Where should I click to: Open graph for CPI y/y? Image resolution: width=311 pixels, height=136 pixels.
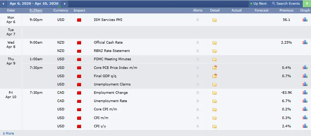coord(305,126)
